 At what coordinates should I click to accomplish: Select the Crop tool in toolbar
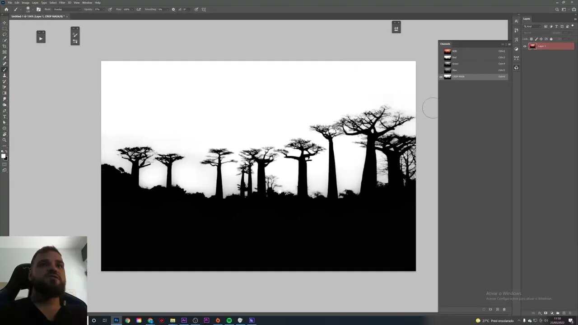click(5, 46)
